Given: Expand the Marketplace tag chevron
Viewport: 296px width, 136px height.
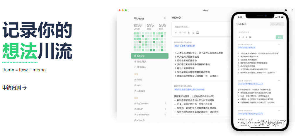Looking at the screenshot, I should (165, 115).
